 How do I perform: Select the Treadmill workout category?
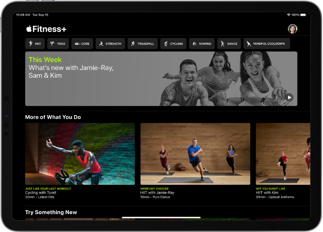point(143,44)
